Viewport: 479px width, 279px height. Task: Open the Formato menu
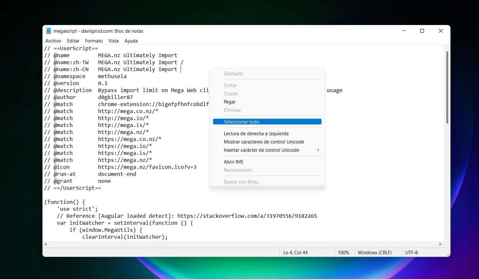click(x=94, y=41)
